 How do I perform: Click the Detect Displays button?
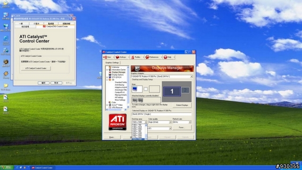(182, 105)
